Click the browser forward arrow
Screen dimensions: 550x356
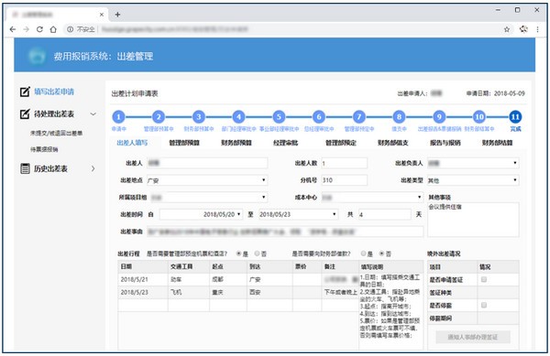coord(27,29)
